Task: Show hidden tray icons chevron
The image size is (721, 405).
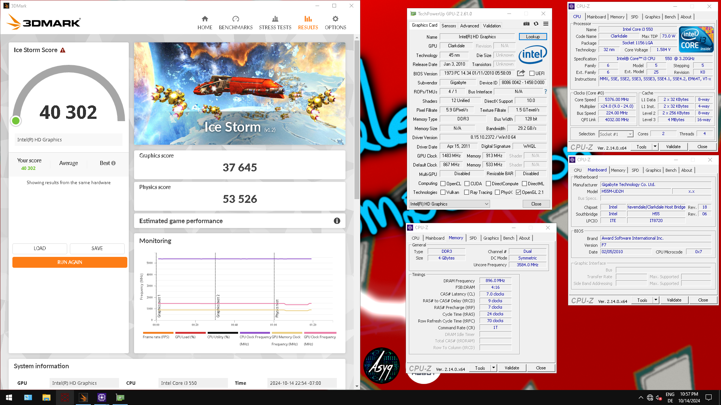Action: (x=641, y=397)
